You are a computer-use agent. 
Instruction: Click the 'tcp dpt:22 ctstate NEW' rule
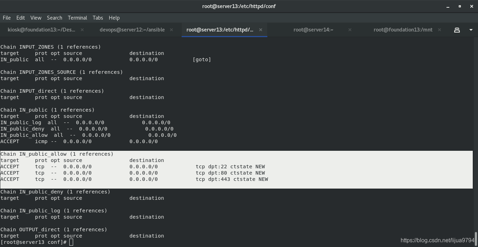tap(230, 167)
